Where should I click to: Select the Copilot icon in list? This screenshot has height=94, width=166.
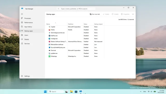click(50, 27)
